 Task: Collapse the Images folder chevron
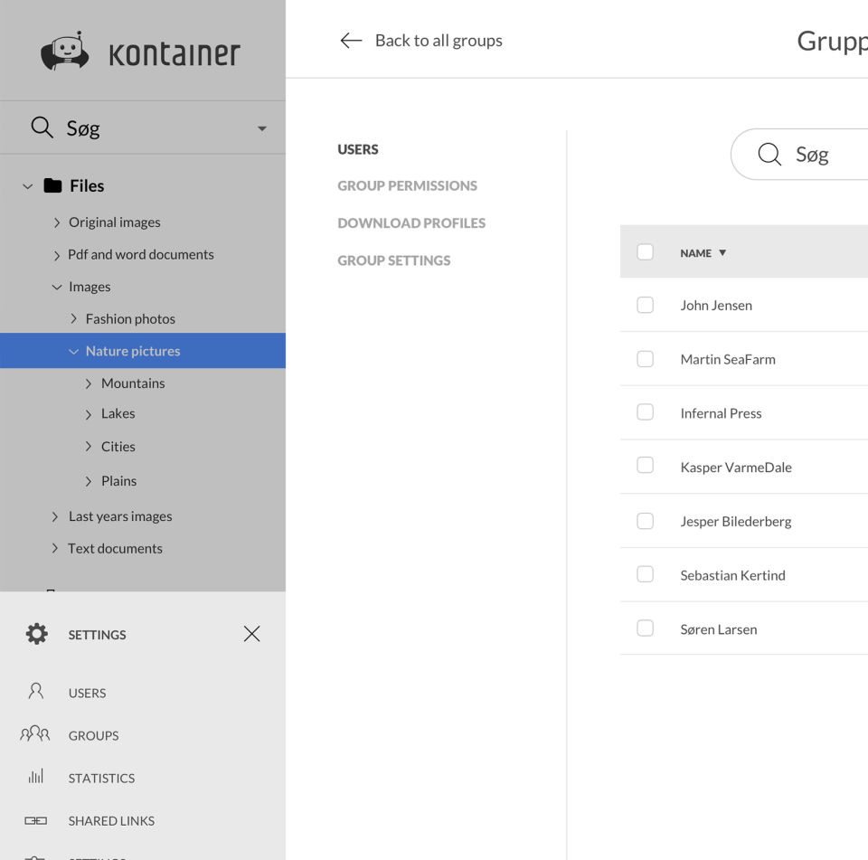point(57,287)
